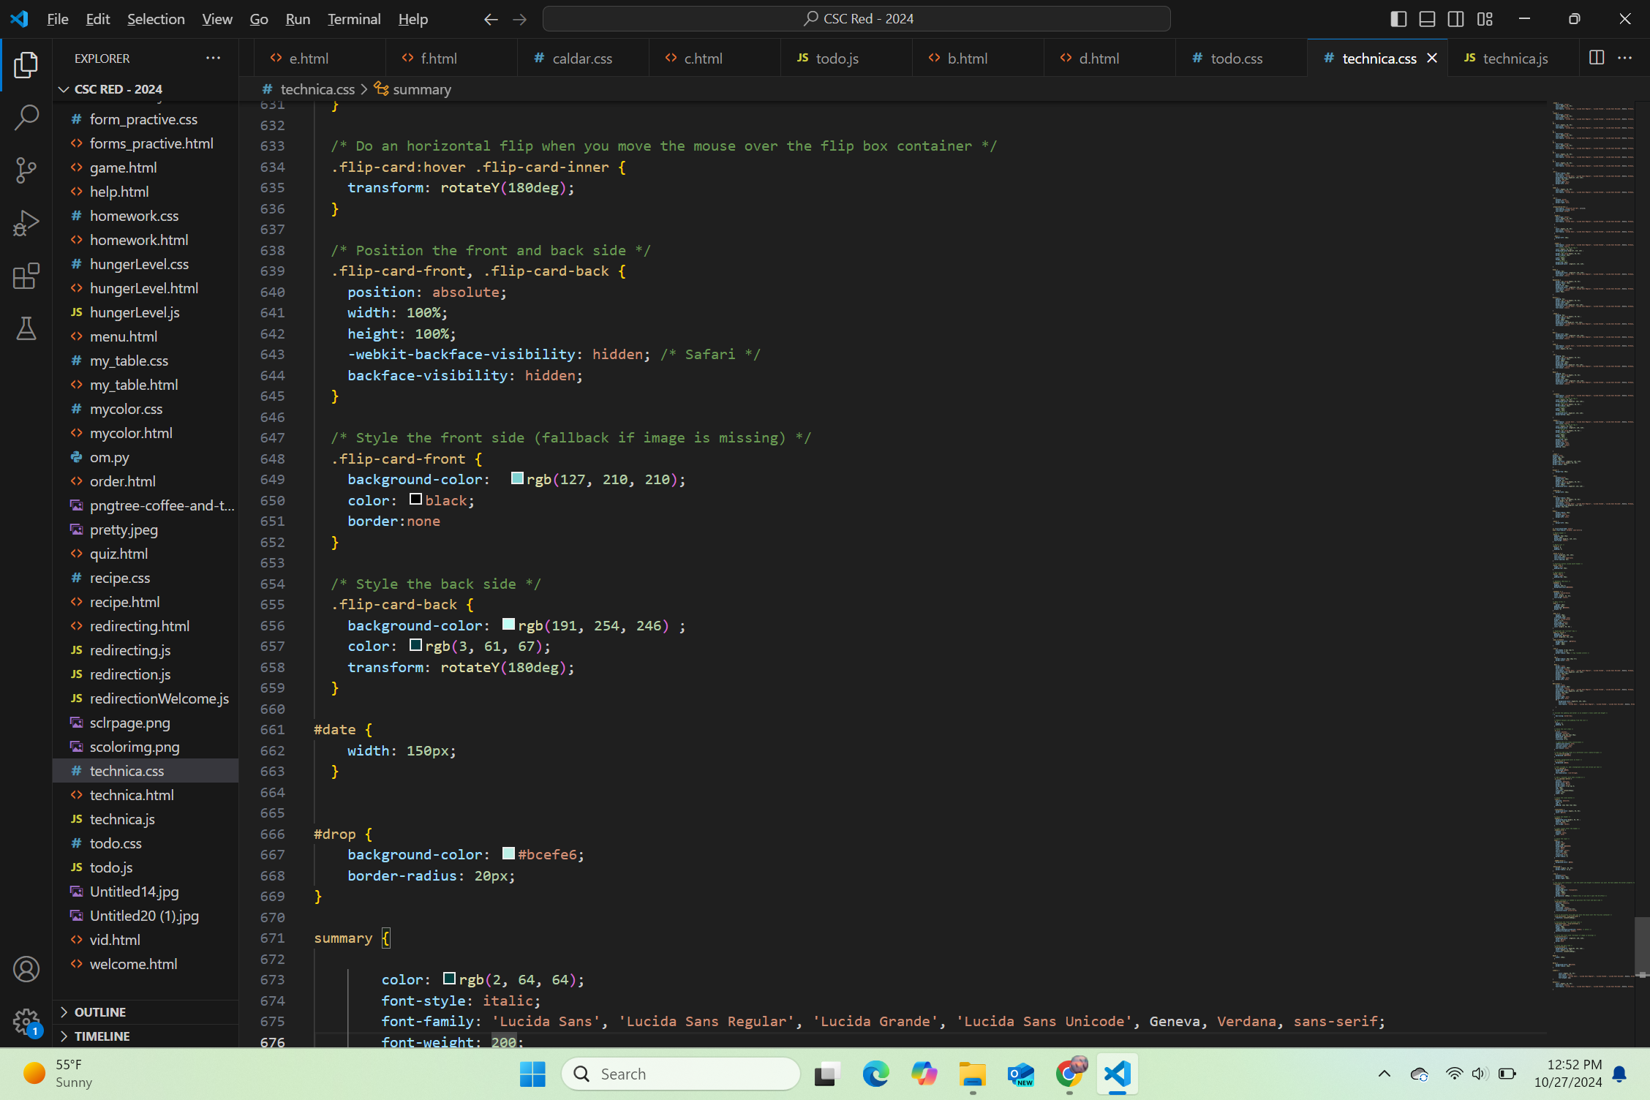The height and width of the screenshot is (1100, 1650).
Task: Click the command center search box
Action: point(856,19)
